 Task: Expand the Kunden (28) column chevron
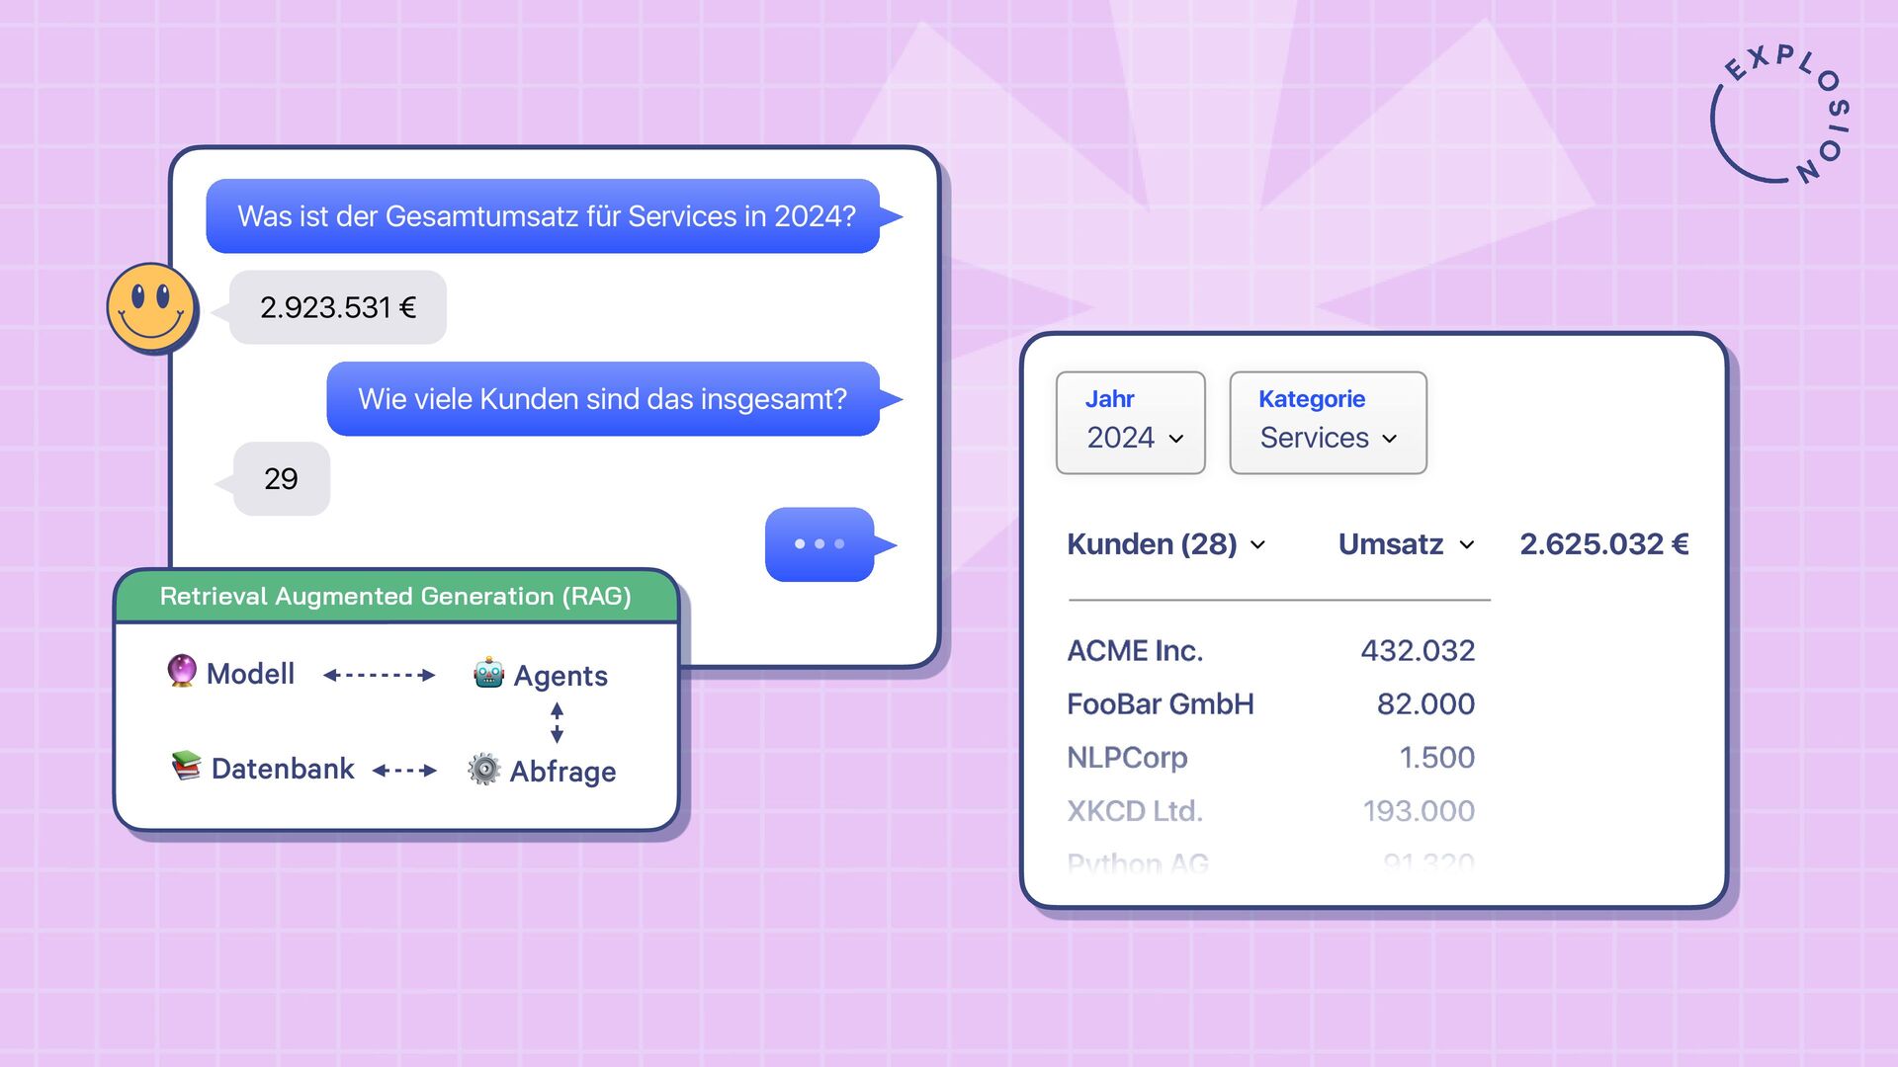click(1257, 544)
